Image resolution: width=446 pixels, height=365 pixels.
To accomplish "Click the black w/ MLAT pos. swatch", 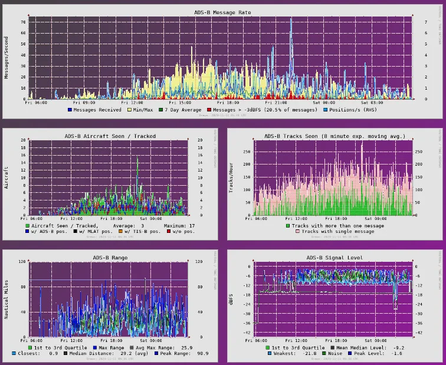I will click(x=76, y=232).
